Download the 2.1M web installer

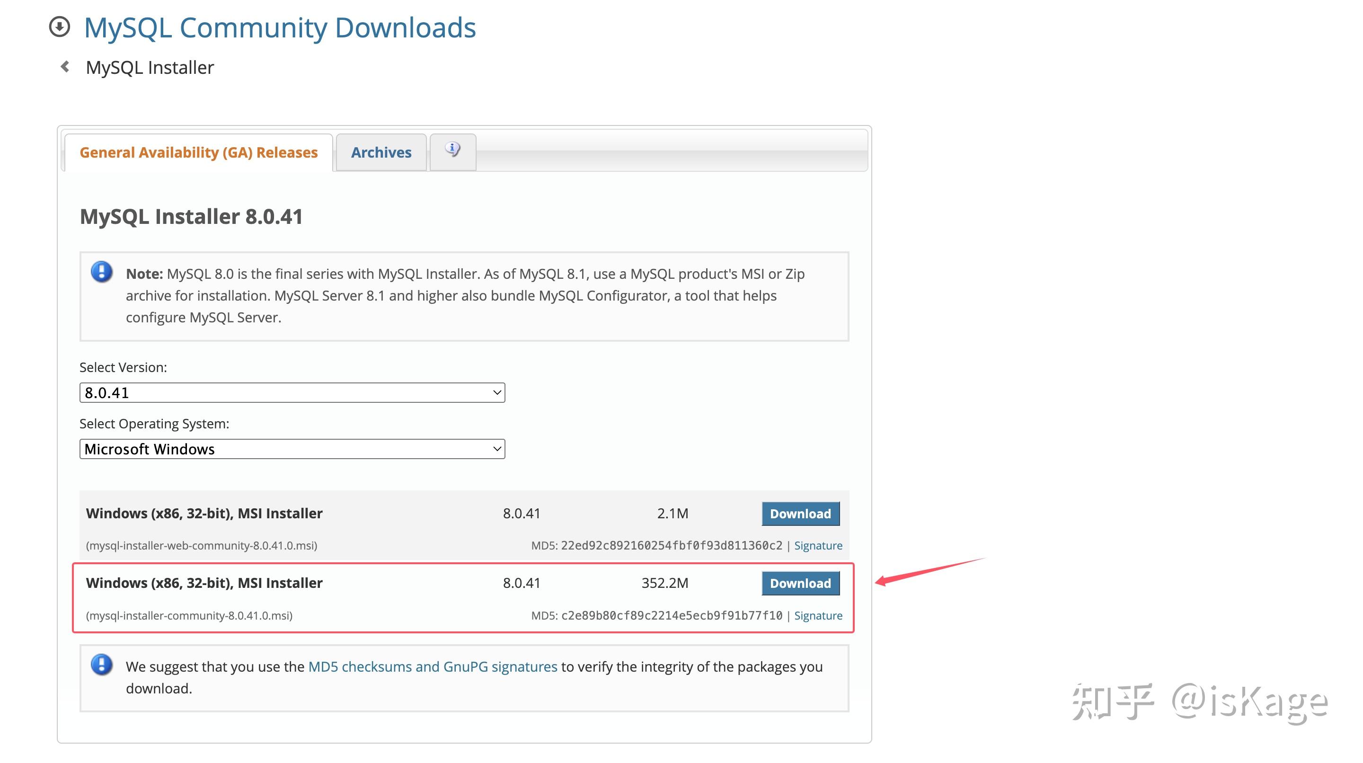(x=800, y=514)
